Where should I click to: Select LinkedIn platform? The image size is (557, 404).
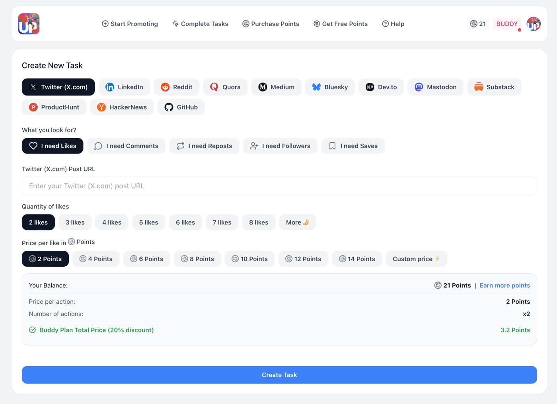124,87
